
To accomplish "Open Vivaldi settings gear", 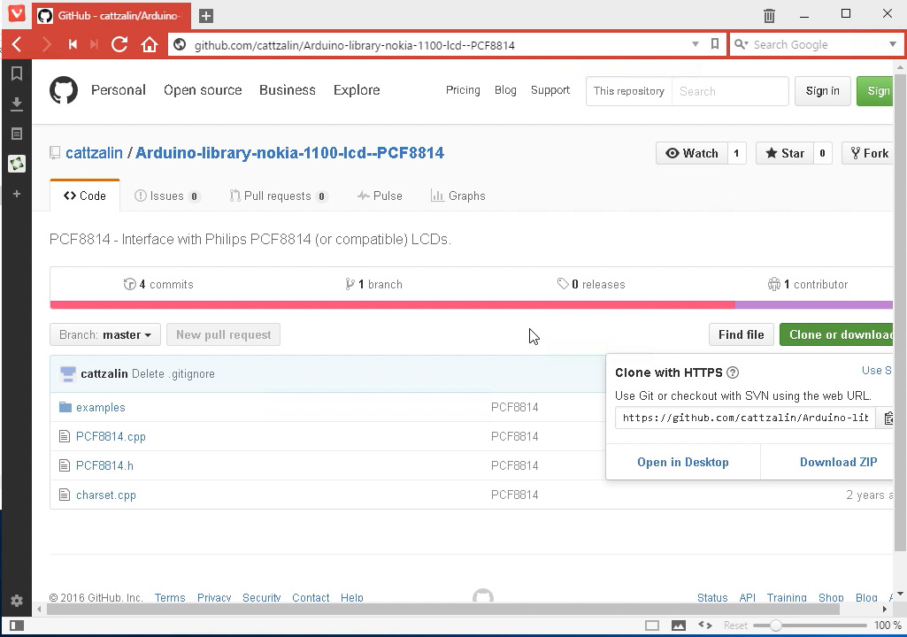I will (17, 601).
